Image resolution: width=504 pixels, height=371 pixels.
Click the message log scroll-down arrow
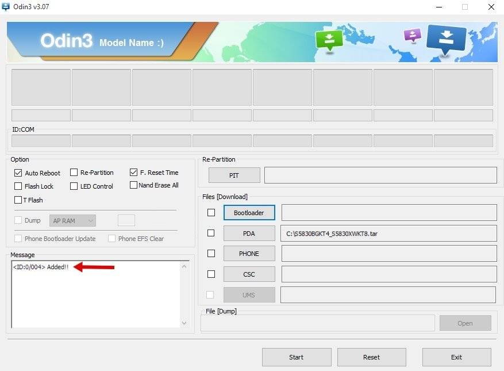[x=184, y=323]
